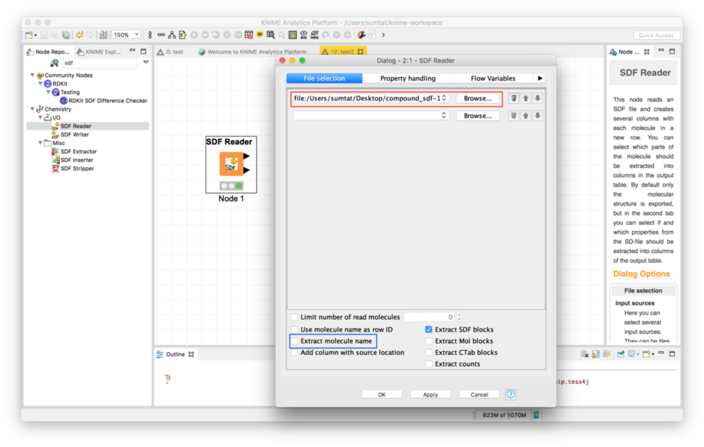Show more toolbar items via chevron

pos(383,35)
